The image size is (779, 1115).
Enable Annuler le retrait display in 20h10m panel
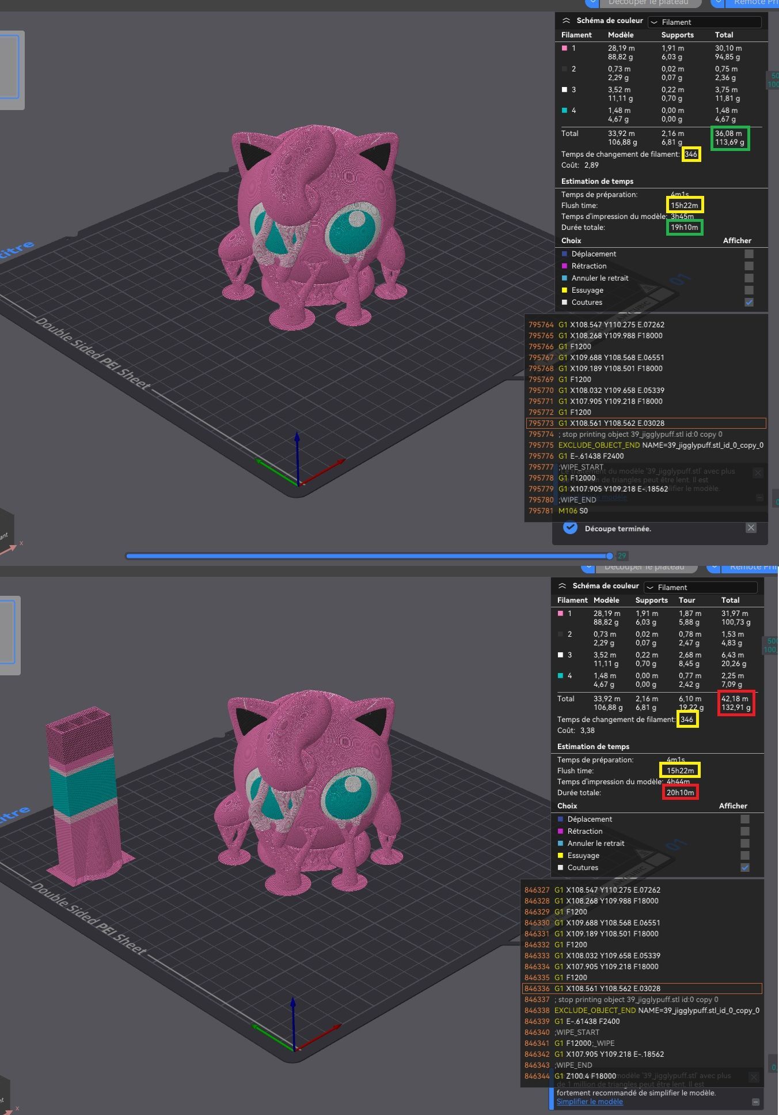(744, 843)
